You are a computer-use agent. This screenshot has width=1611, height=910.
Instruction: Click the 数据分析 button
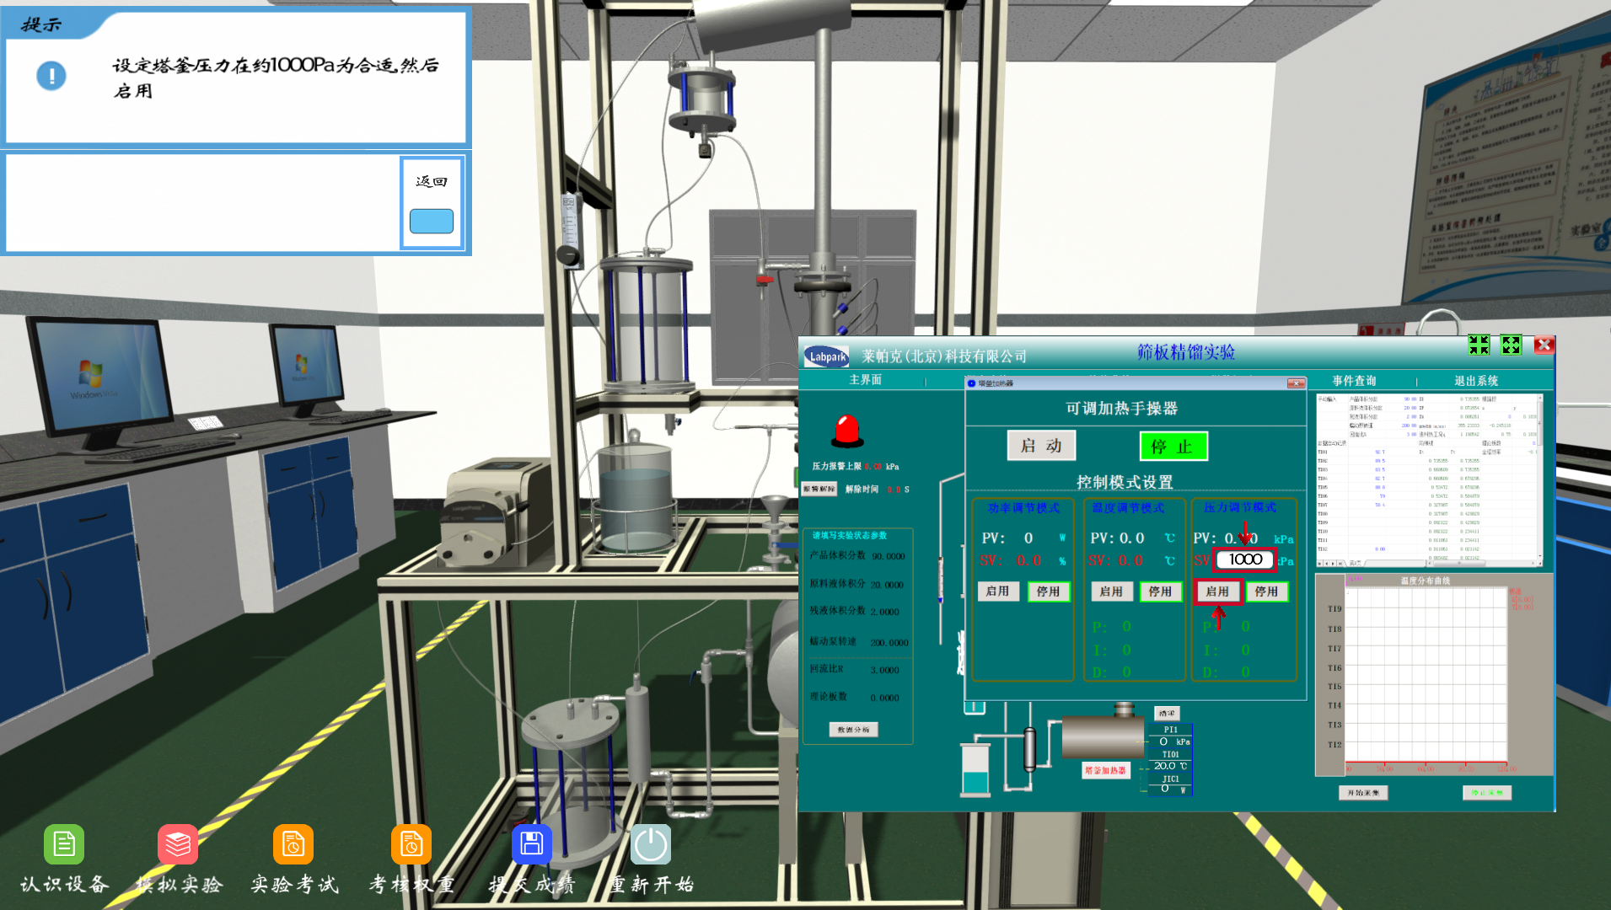(853, 730)
